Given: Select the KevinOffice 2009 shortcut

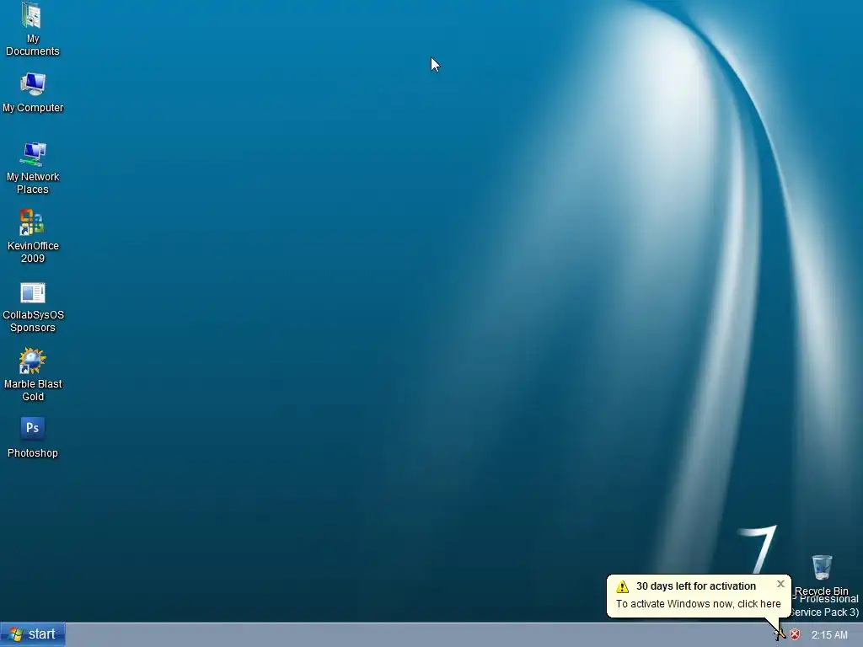Looking at the screenshot, I should point(33,237).
